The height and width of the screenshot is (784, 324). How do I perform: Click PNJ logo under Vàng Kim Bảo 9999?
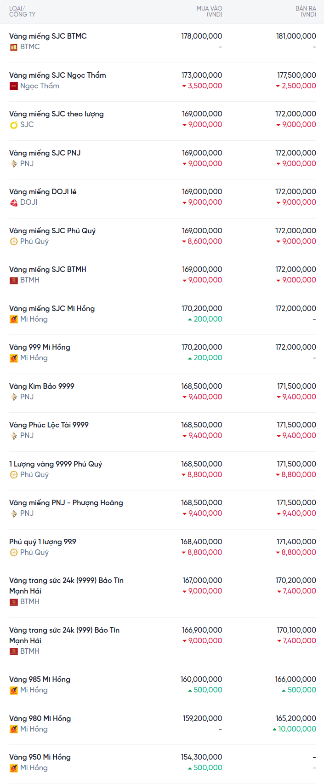(x=14, y=397)
